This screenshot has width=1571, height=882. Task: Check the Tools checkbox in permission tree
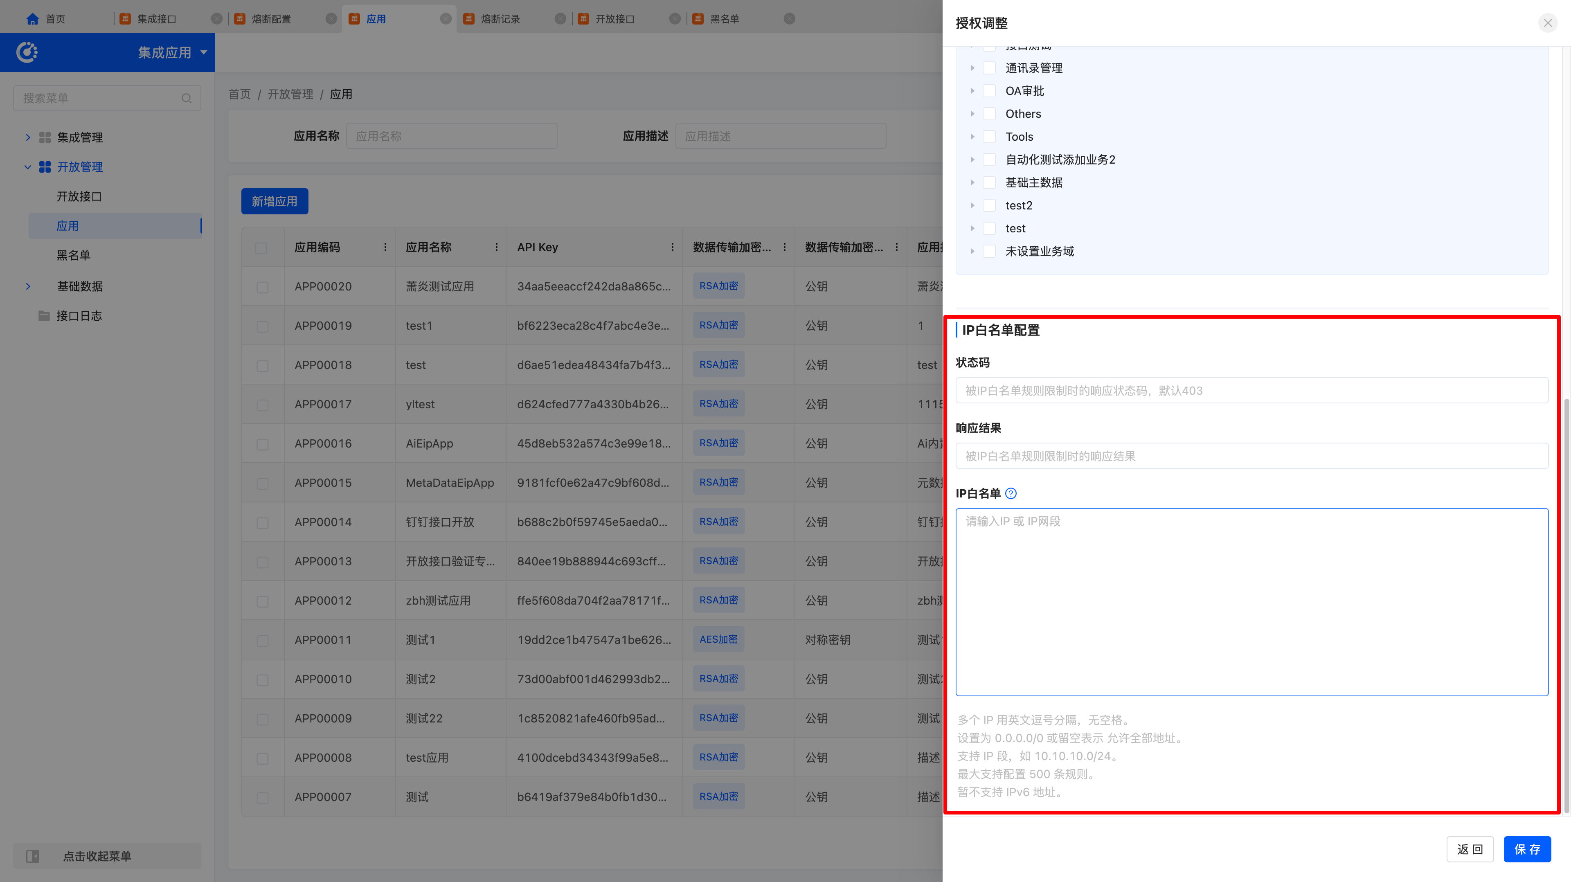(989, 137)
